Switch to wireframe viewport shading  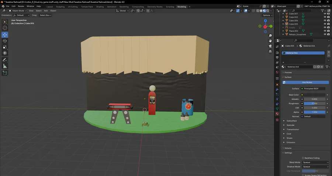pos(258,11)
